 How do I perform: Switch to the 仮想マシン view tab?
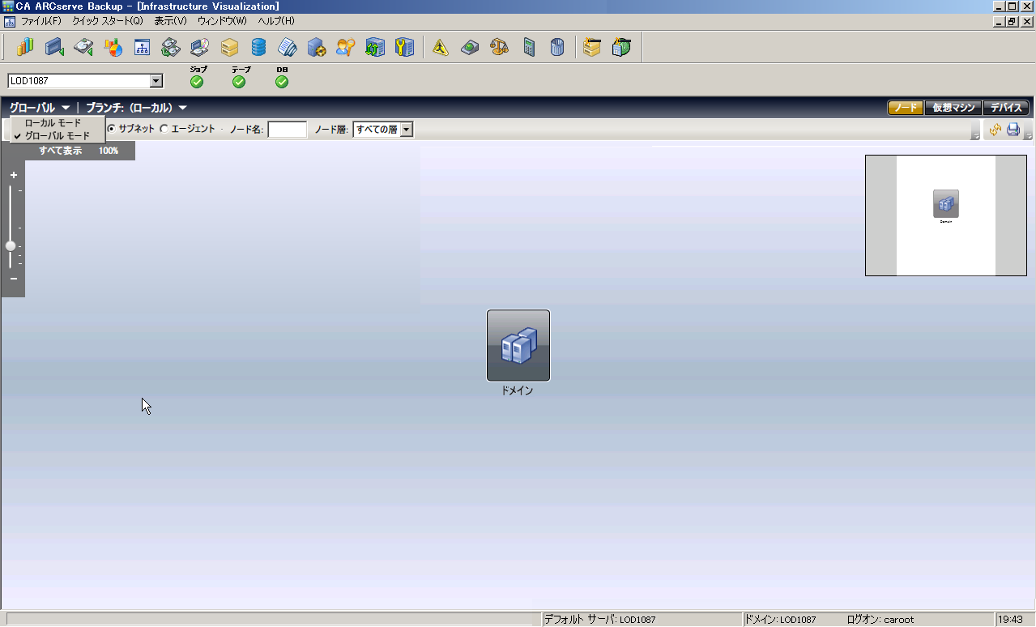(x=953, y=108)
